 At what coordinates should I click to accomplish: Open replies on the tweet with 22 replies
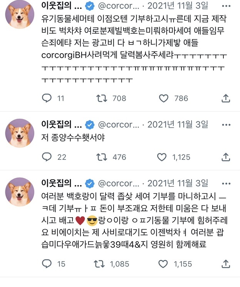47,157
